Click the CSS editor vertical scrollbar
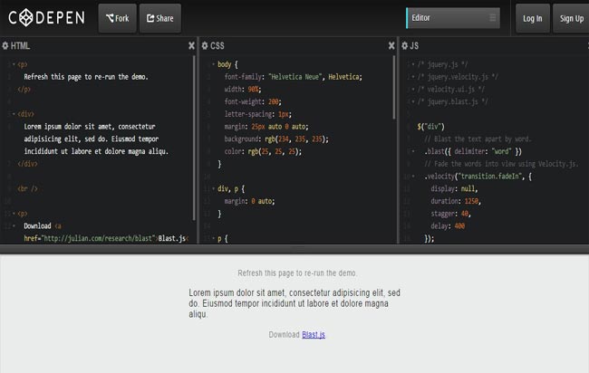The image size is (589, 373). [393, 88]
